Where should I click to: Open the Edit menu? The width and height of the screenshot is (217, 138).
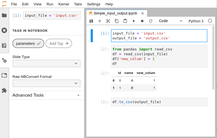click(x=25, y=4)
